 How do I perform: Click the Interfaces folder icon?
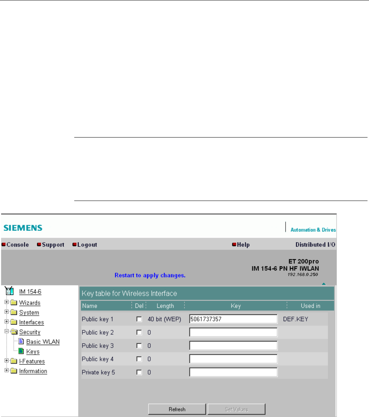pos(14,322)
